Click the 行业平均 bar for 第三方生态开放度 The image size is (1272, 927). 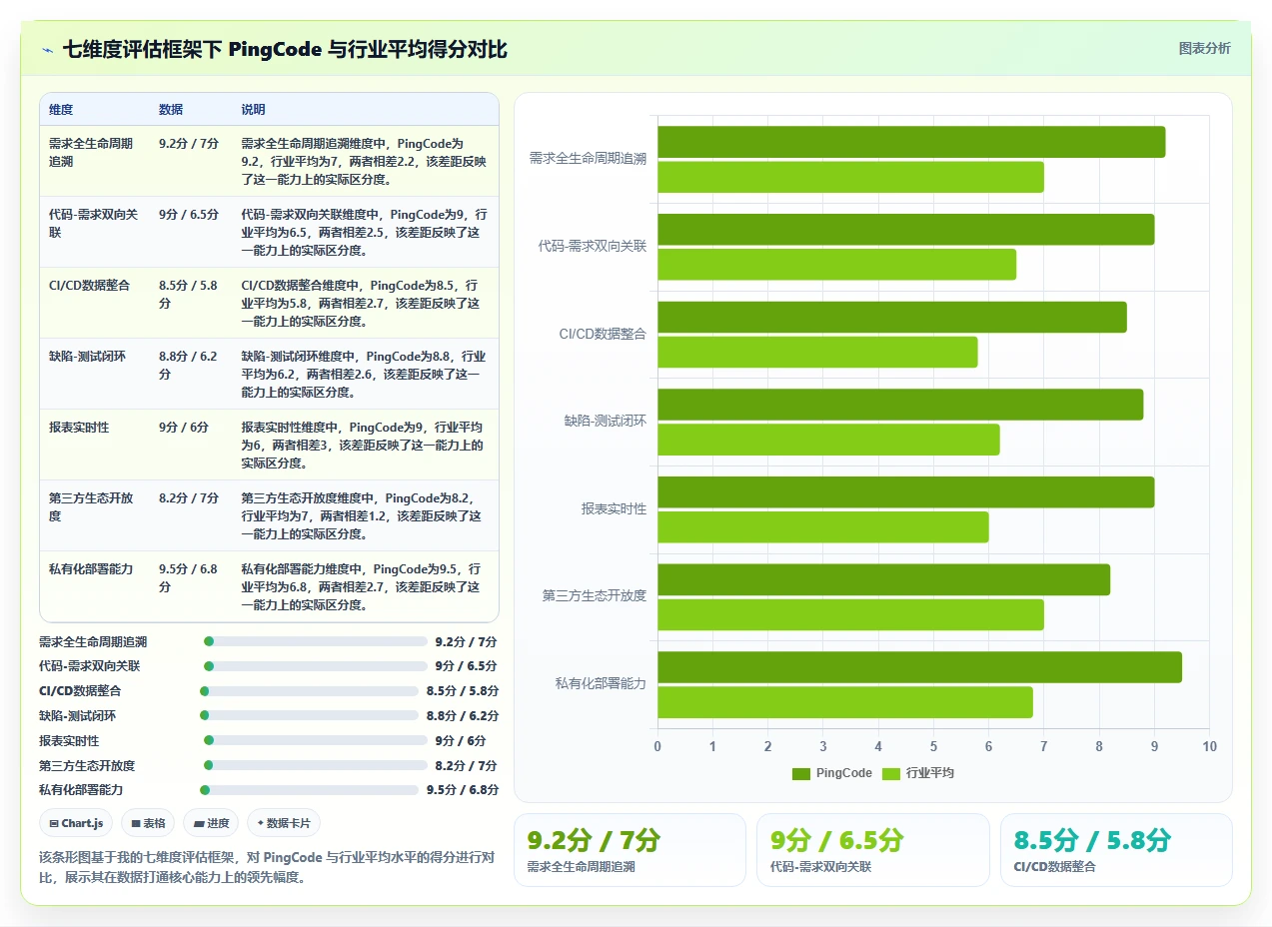tap(850, 614)
